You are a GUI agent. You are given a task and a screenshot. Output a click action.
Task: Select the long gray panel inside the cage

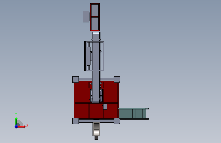pyautogui.click(x=88, y=56)
